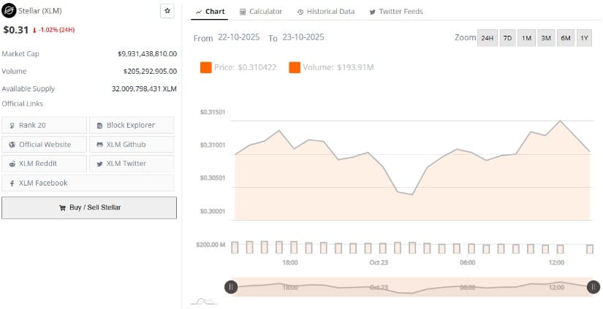The height and width of the screenshot is (309, 603).
Task: Switch to the Calculator tab
Action: [261, 12]
